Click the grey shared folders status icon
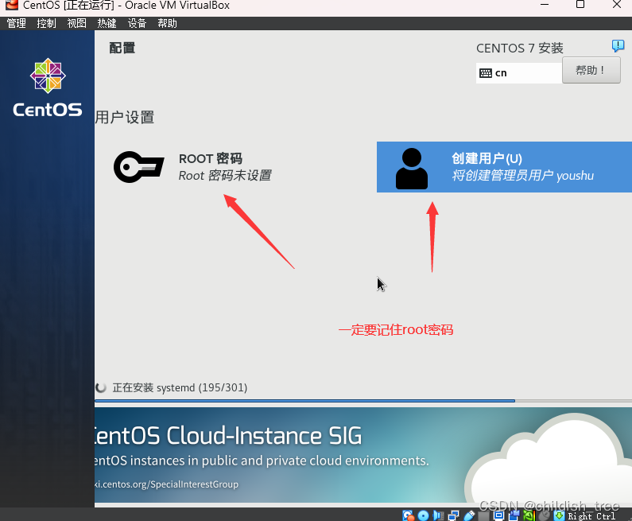The image size is (632, 521). 483,516
